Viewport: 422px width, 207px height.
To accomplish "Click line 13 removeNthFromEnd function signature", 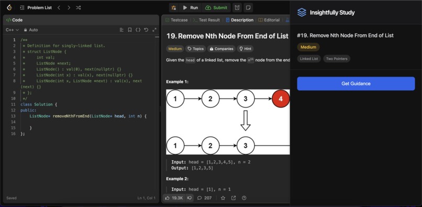I will pos(88,116).
